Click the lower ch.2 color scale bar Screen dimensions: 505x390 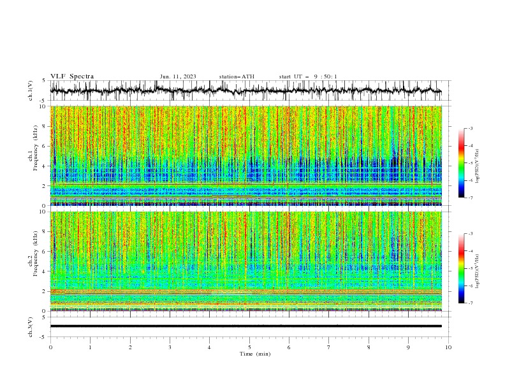461,268
